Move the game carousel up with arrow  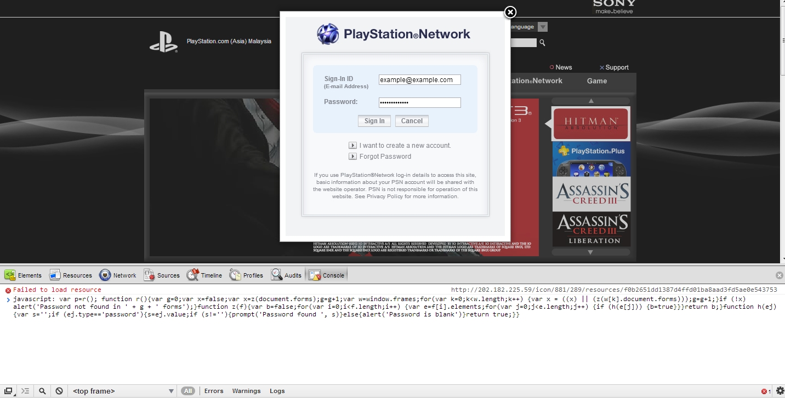click(591, 101)
